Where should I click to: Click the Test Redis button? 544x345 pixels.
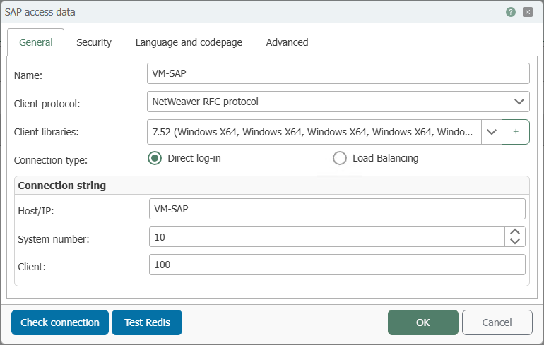tap(147, 322)
